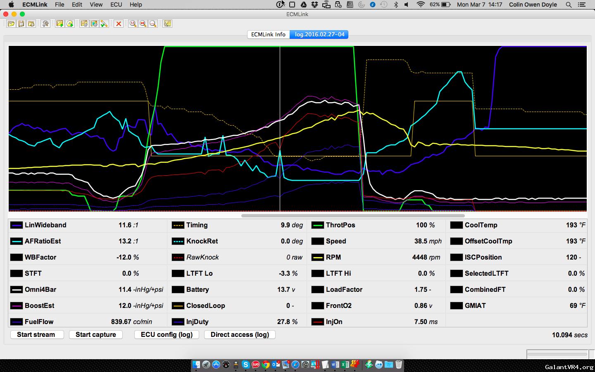Switch to the ECMLink Info tab
Image resolution: width=595 pixels, height=372 pixels.
tap(268, 34)
